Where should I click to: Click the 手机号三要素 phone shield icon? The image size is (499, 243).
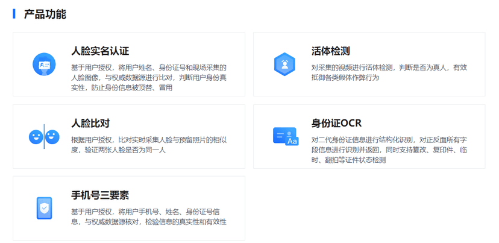click(x=44, y=208)
